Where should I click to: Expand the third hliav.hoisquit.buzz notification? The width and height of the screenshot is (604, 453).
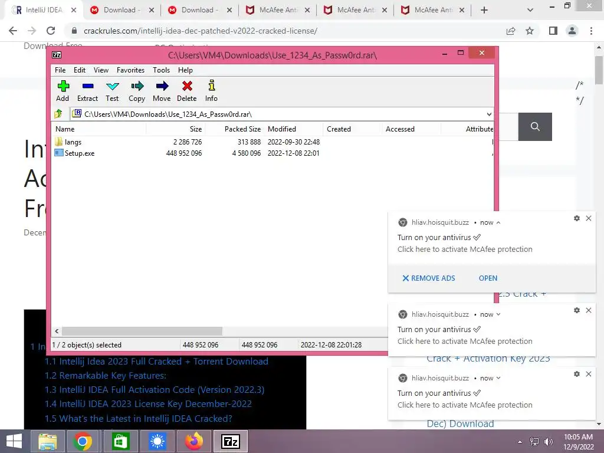(x=498, y=378)
